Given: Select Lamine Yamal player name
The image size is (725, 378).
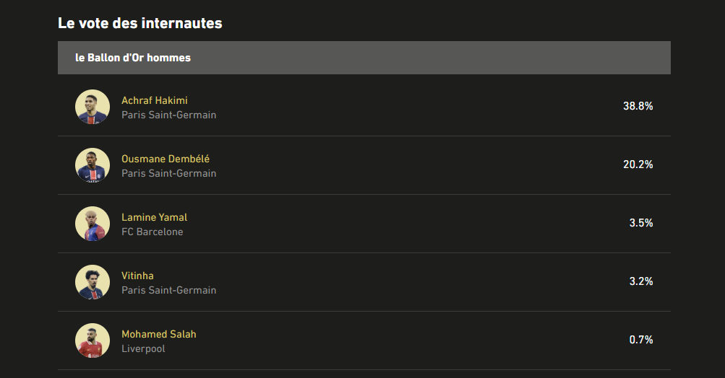Looking at the screenshot, I should click(154, 217).
